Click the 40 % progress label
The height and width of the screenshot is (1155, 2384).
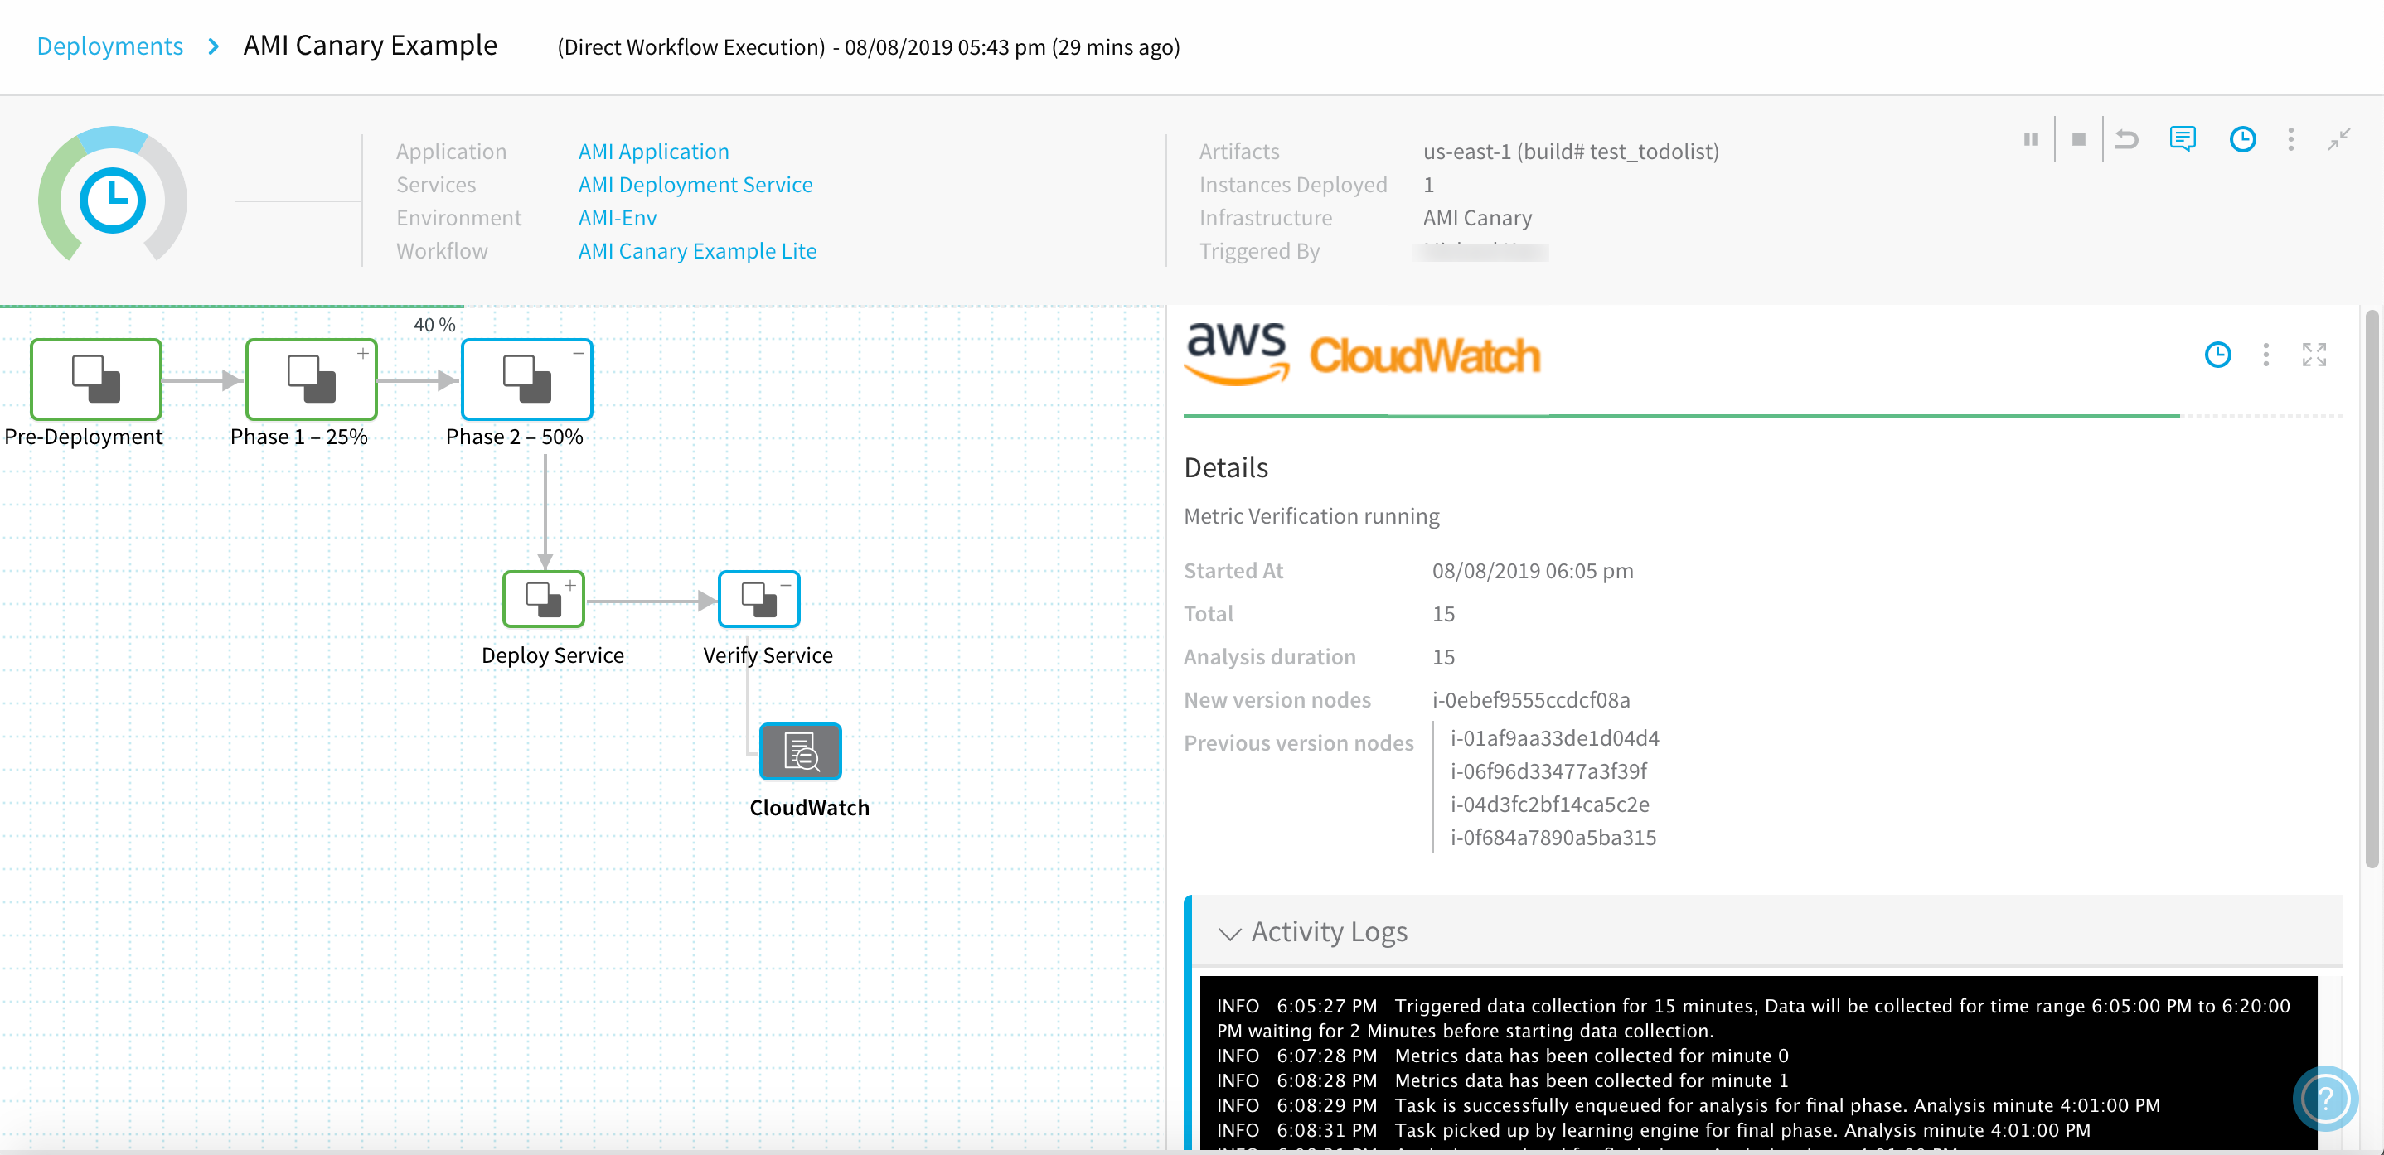coord(434,325)
